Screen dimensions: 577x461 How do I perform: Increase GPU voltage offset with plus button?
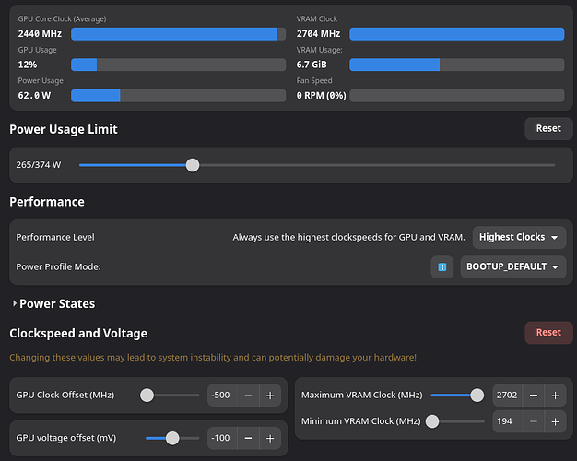coord(270,438)
